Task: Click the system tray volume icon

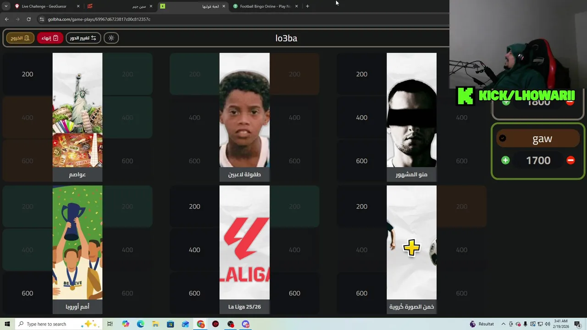Action: (x=547, y=324)
